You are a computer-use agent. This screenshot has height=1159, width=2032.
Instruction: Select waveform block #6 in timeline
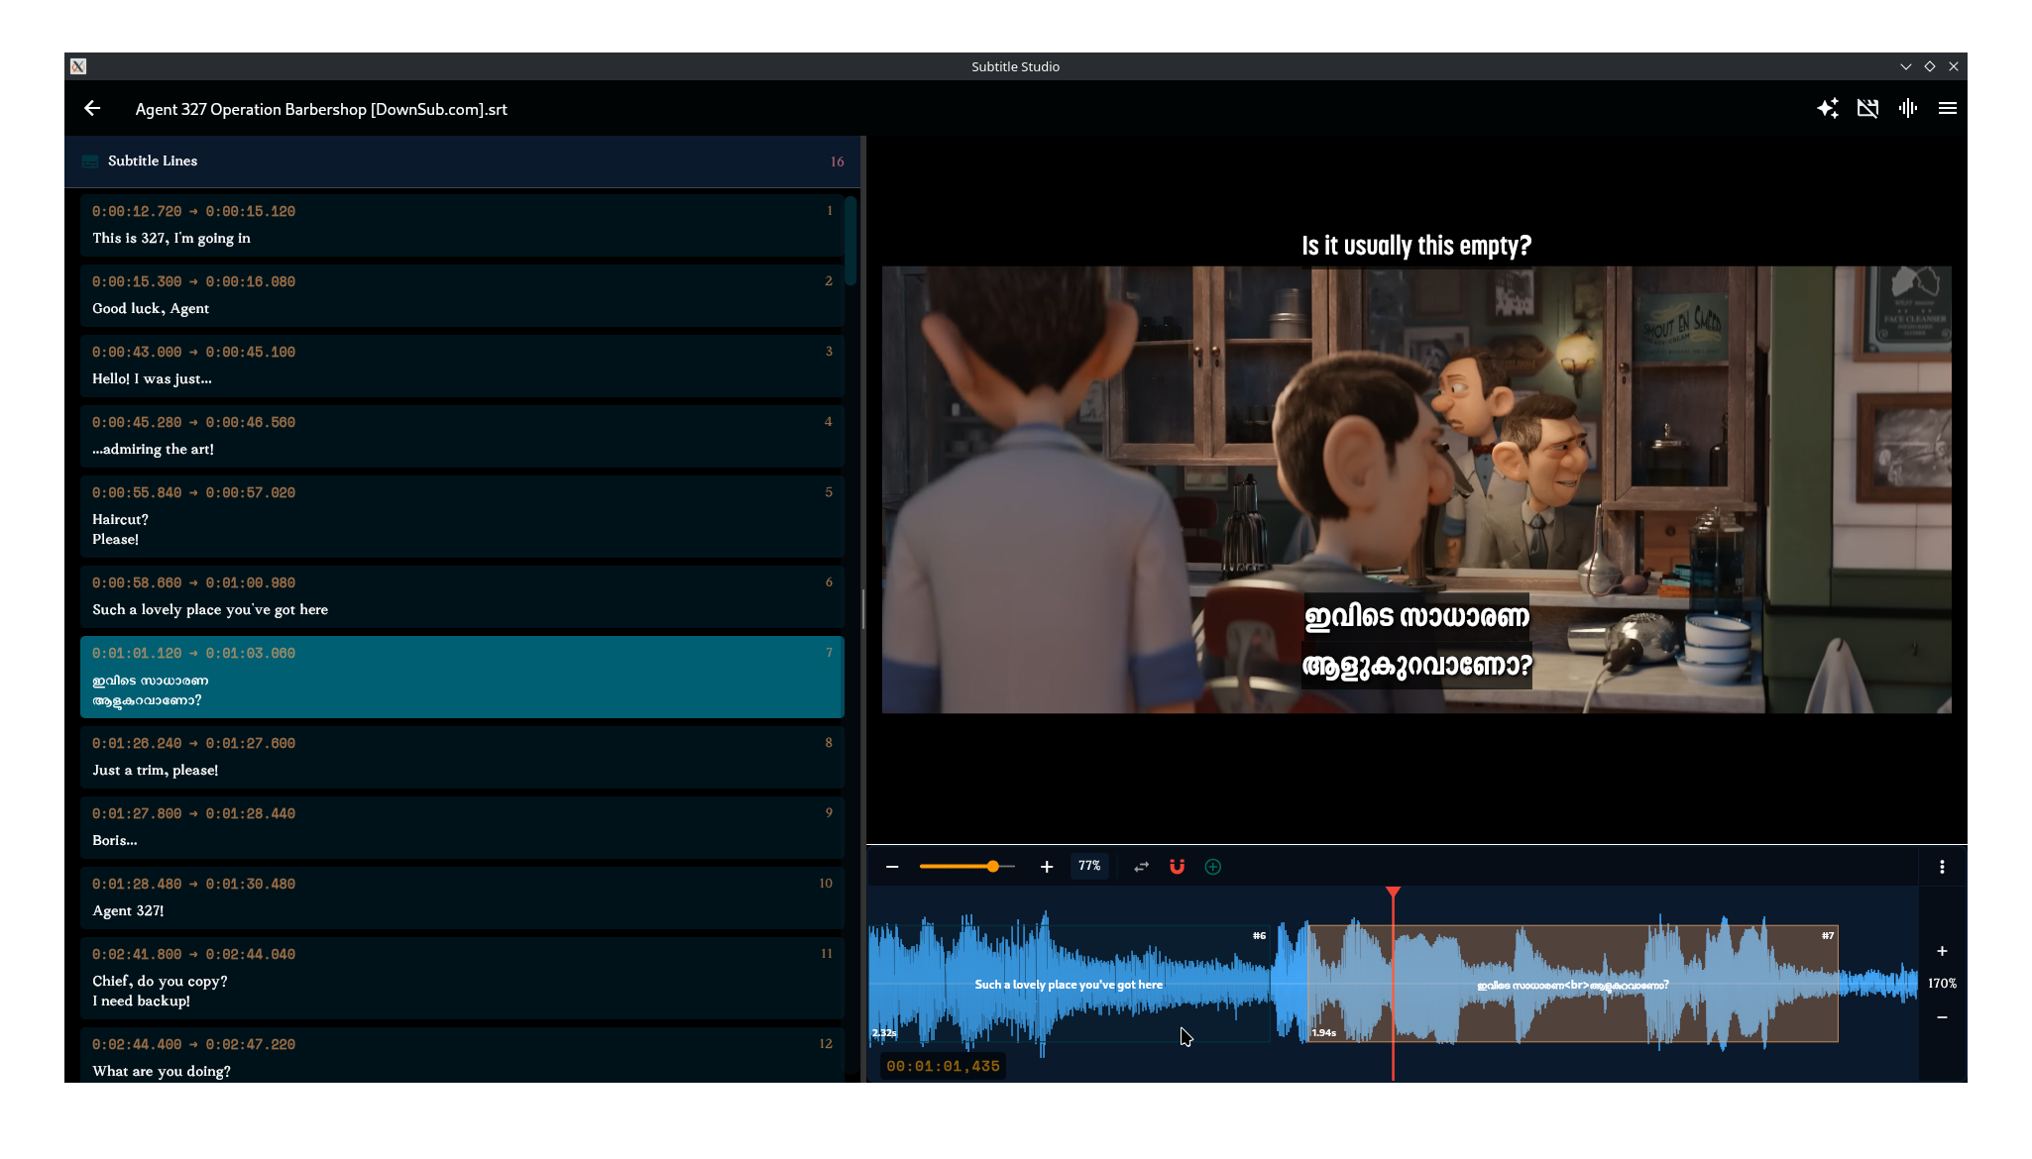[x=1069, y=984]
